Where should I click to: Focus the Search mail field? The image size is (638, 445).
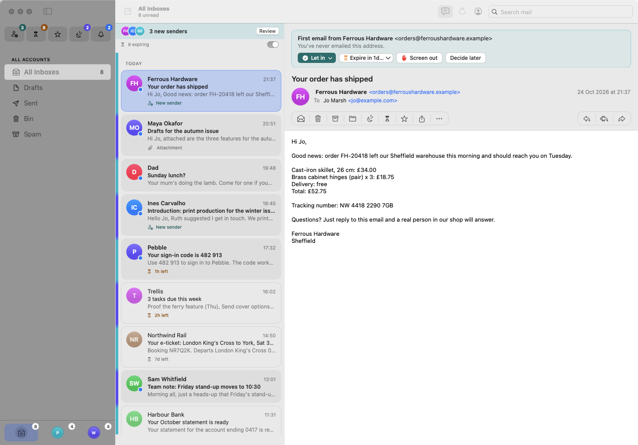[560, 12]
